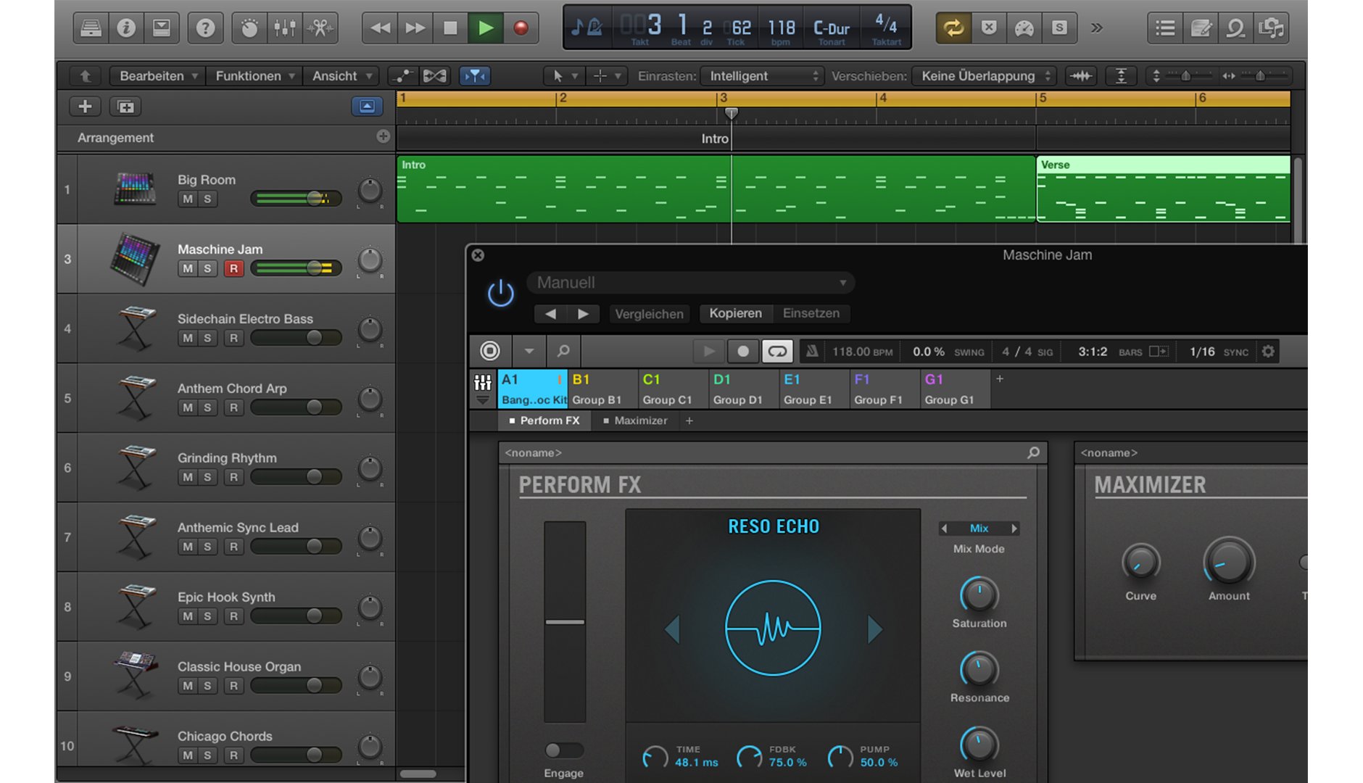Screen dimensions: 1363x783
Task: Toggle the Maschine metronome icon
Action: [812, 352]
